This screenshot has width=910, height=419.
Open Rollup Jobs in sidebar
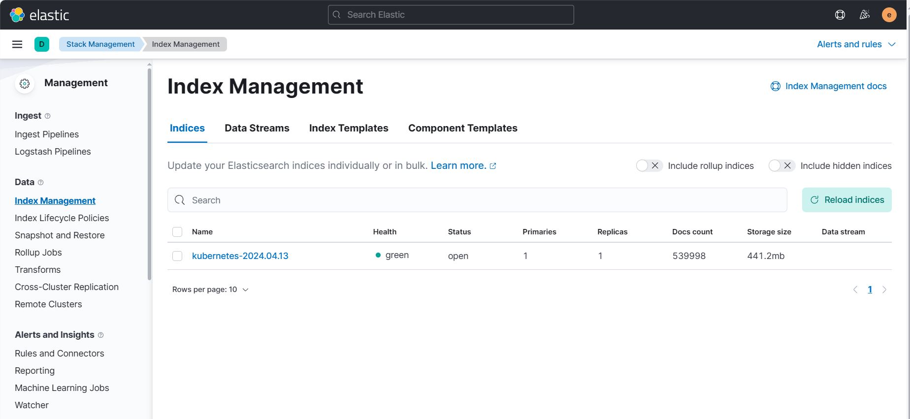38,253
